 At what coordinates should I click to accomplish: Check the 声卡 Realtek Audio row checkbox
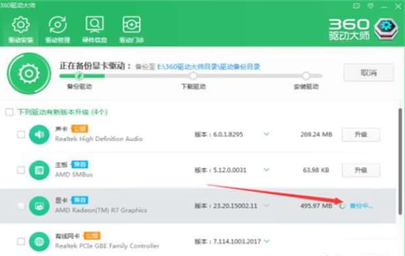point(21,135)
